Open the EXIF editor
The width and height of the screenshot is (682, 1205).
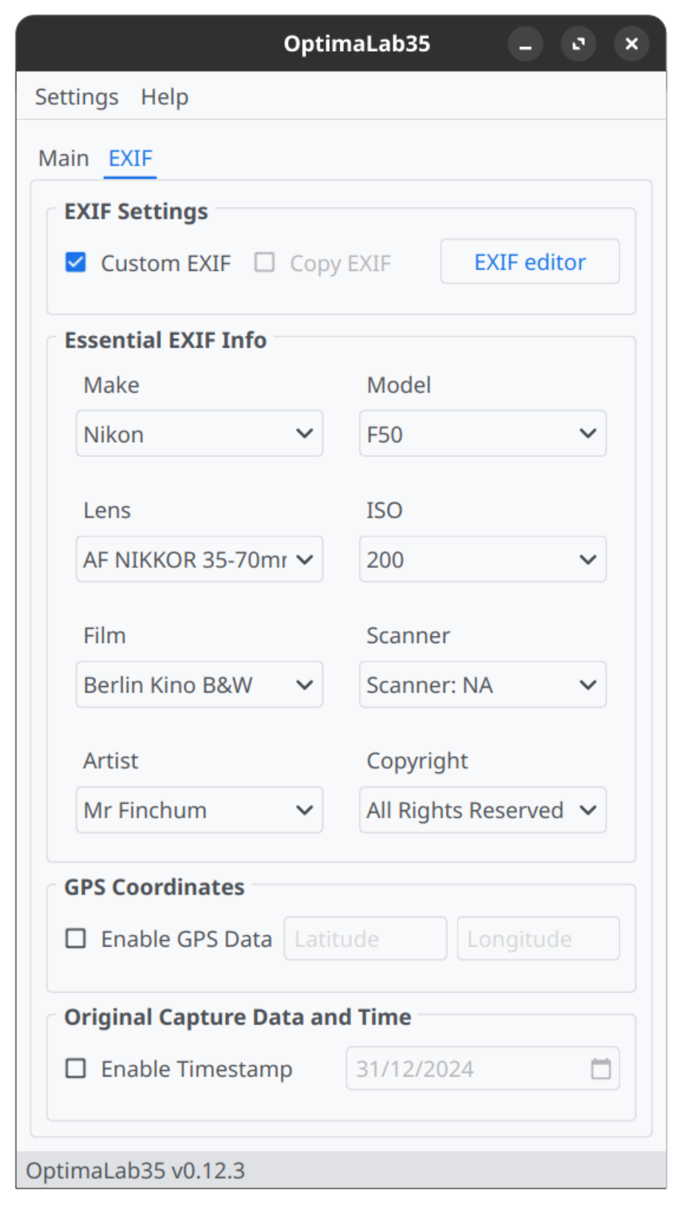pyautogui.click(x=530, y=261)
